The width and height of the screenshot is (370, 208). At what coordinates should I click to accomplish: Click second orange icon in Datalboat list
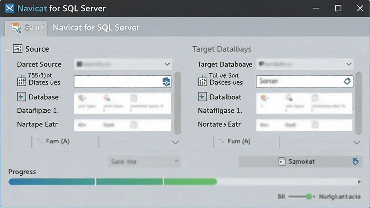click(289, 97)
